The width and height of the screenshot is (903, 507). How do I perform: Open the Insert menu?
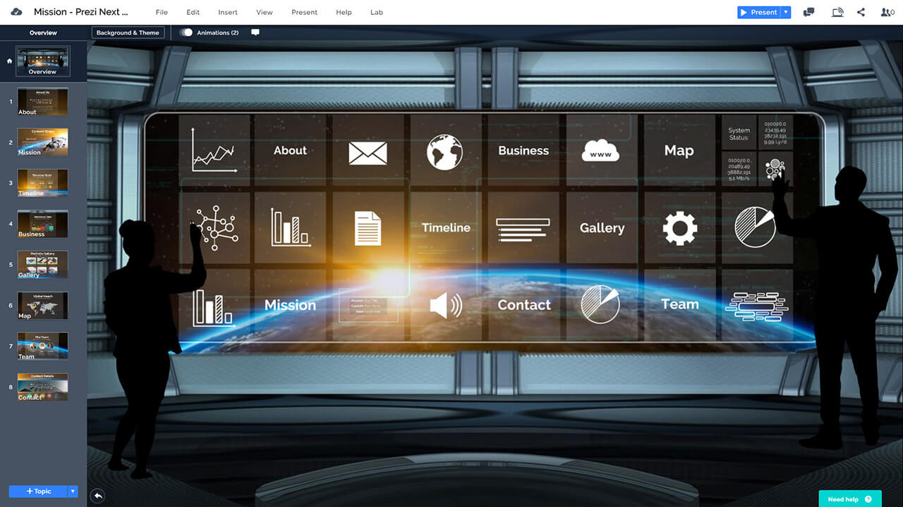228,13
